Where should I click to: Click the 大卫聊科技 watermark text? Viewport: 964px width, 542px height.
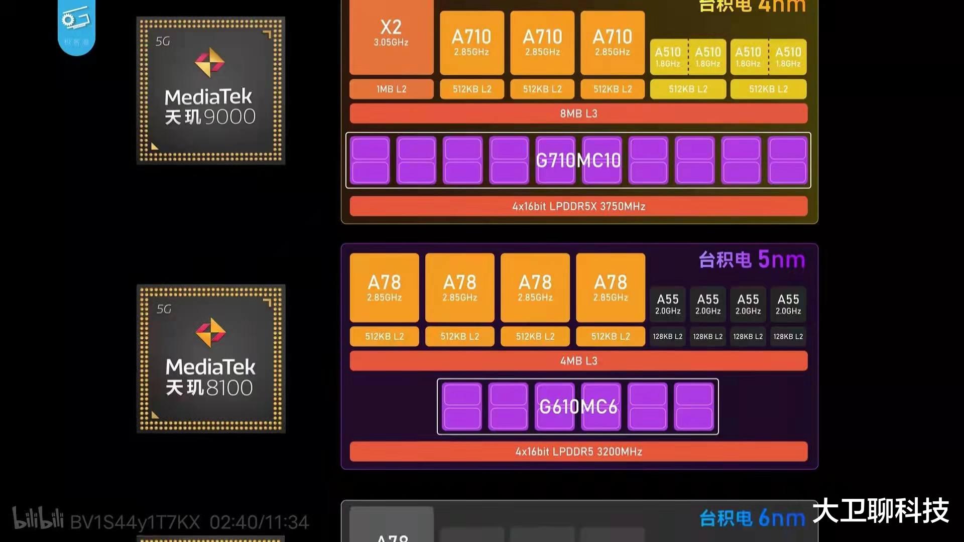881,511
